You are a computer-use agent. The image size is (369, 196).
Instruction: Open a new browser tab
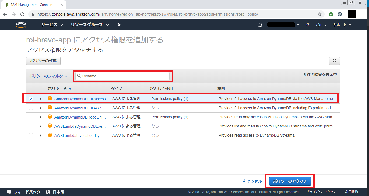(72, 5)
